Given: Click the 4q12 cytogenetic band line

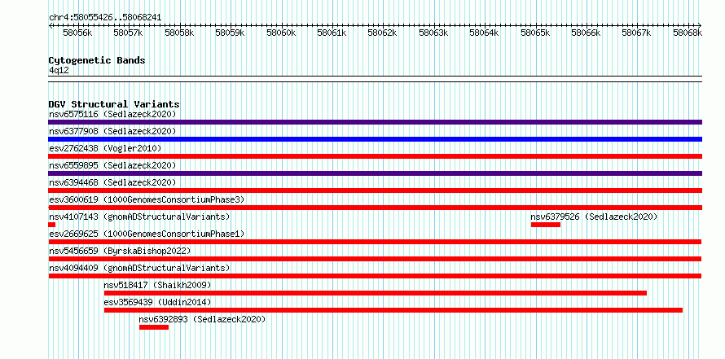Looking at the screenshot, I should 375,79.
